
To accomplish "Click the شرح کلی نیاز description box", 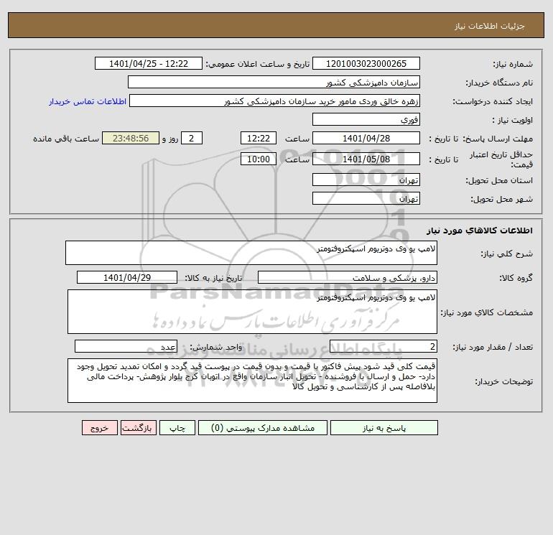I will click(x=251, y=253).
